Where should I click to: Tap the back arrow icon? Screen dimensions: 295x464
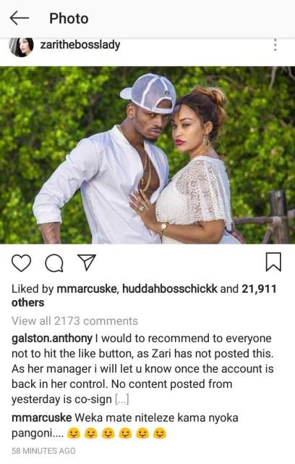tap(20, 18)
